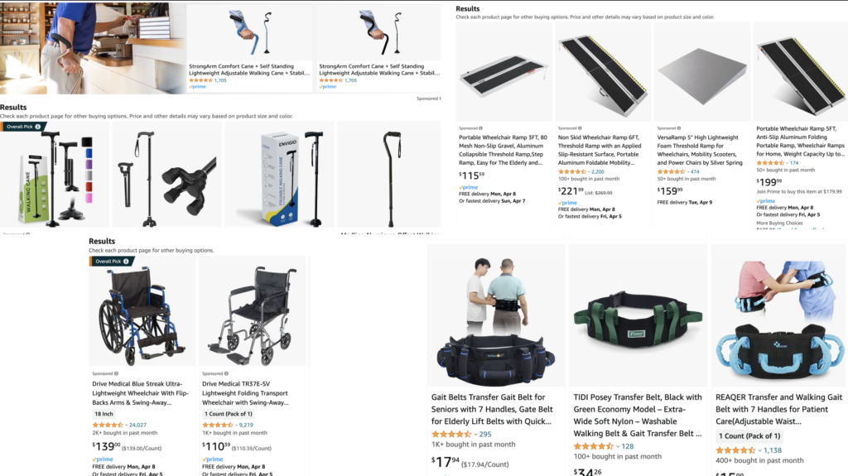
Task: Click the prime logo under the $139 wheelchair
Action: click(x=103, y=459)
